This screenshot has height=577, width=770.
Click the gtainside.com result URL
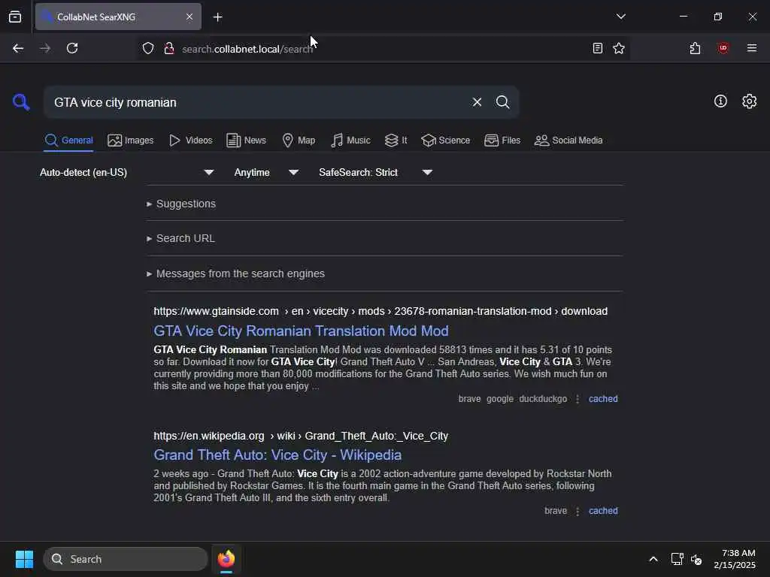coord(380,311)
